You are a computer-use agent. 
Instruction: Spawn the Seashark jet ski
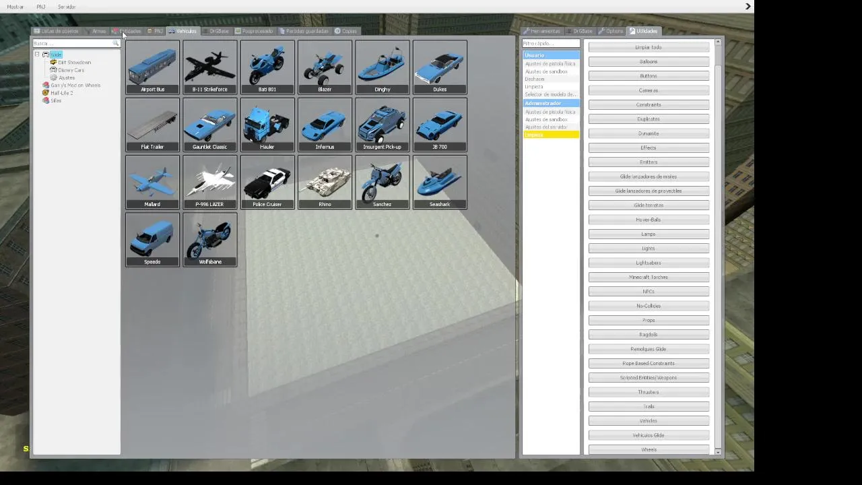(440, 182)
